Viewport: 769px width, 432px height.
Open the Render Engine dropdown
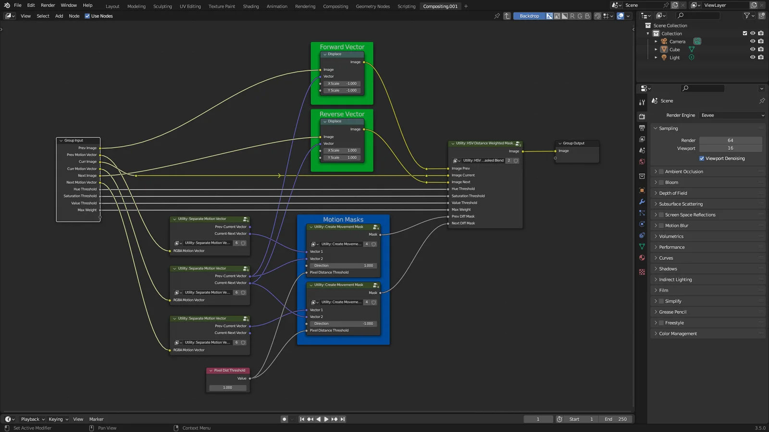click(x=732, y=115)
